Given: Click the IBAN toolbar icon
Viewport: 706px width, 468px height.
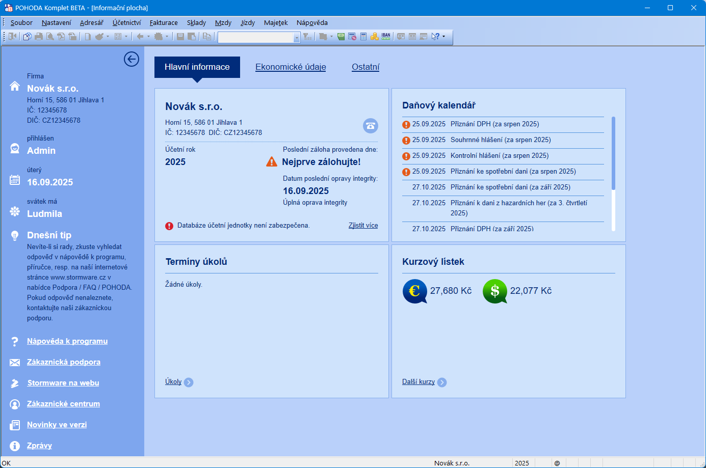Looking at the screenshot, I should pyautogui.click(x=386, y=36).
